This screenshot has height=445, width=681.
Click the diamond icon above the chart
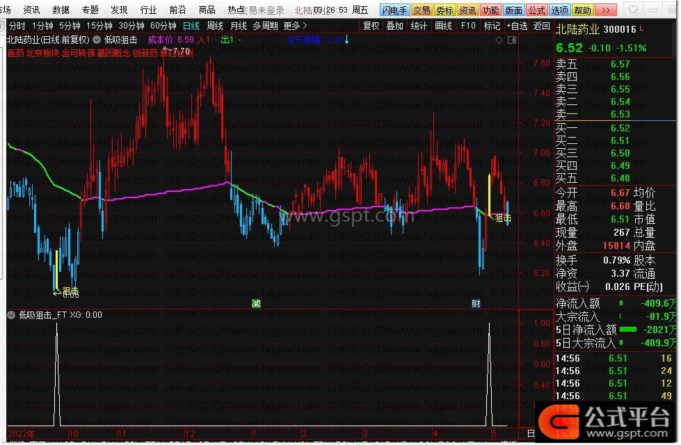[499, 40]
